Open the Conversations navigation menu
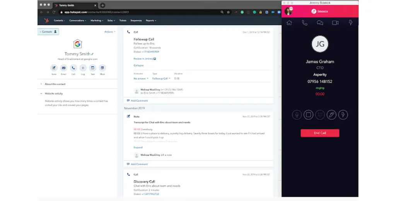This screenshot has width=396, height=201. [78, 21]
